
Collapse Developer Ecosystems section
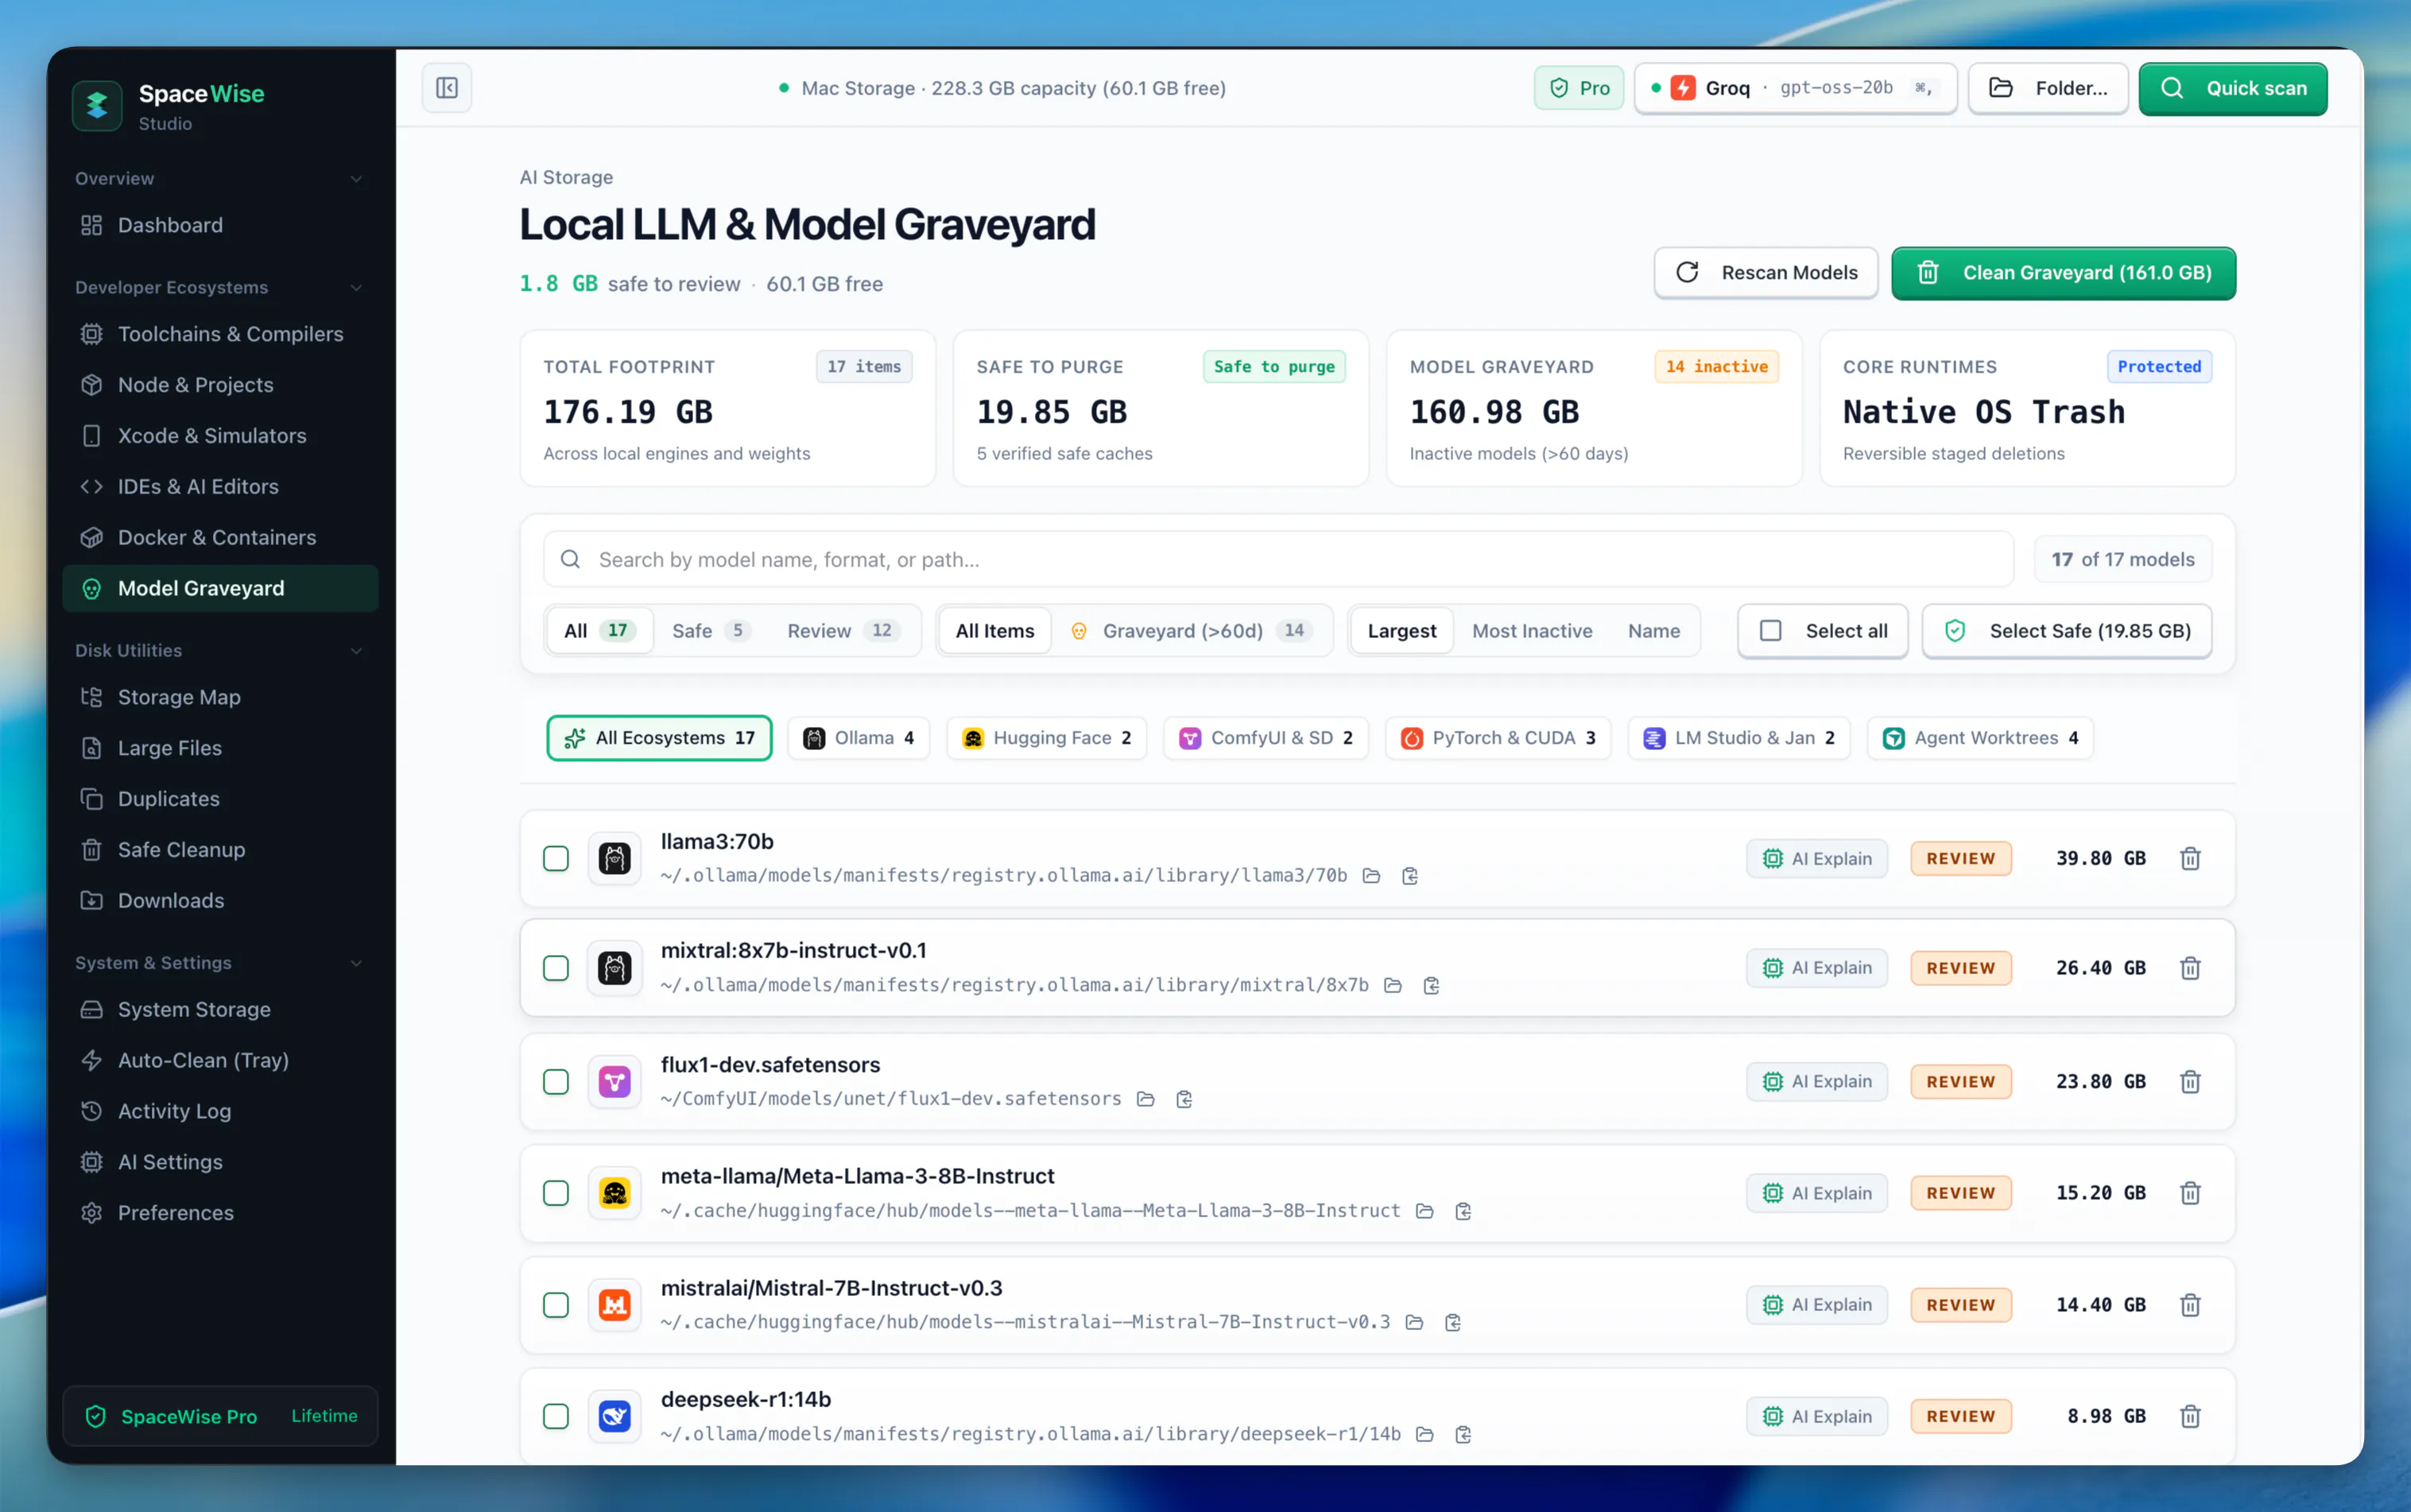point(356,288)
